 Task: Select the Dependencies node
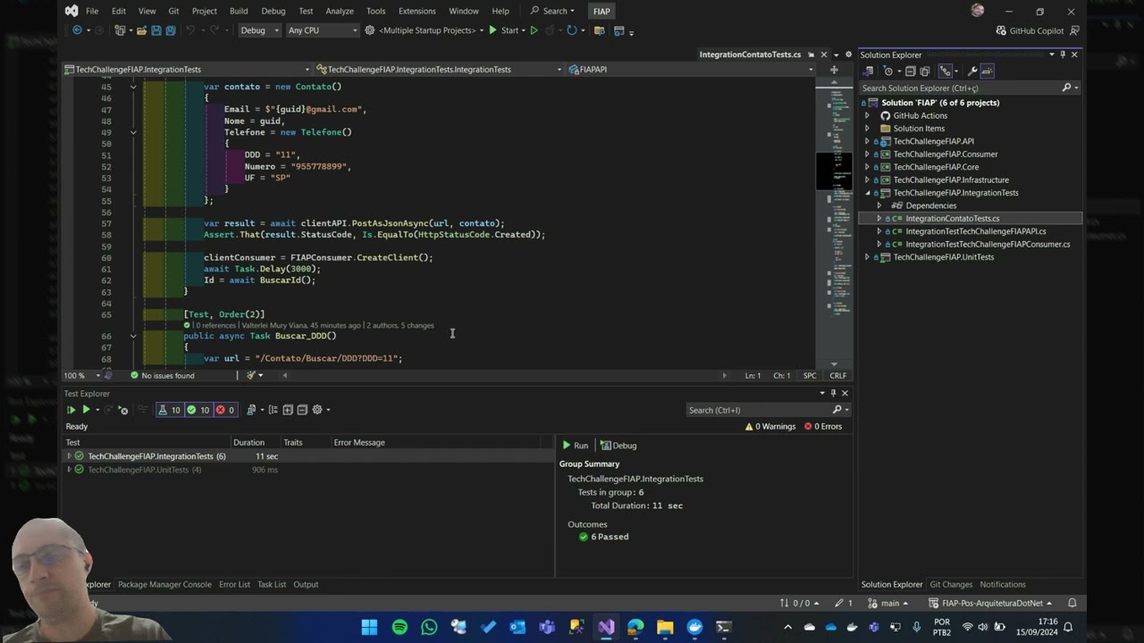(930, 205)
